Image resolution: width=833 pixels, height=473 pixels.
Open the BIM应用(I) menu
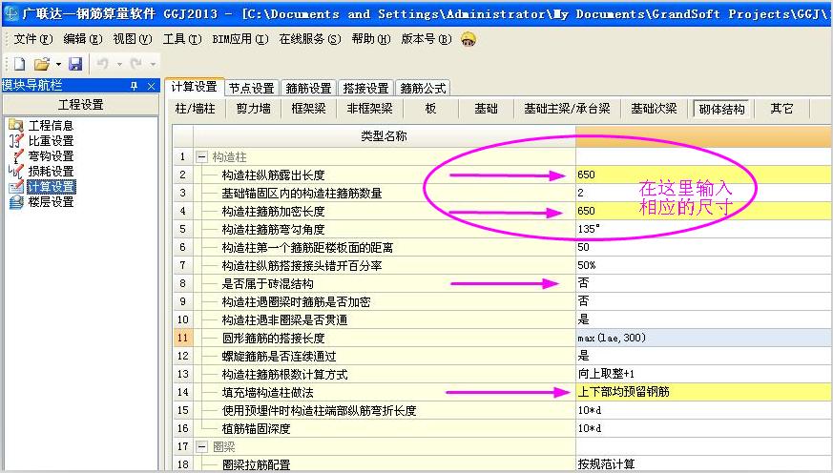[240, 39]
